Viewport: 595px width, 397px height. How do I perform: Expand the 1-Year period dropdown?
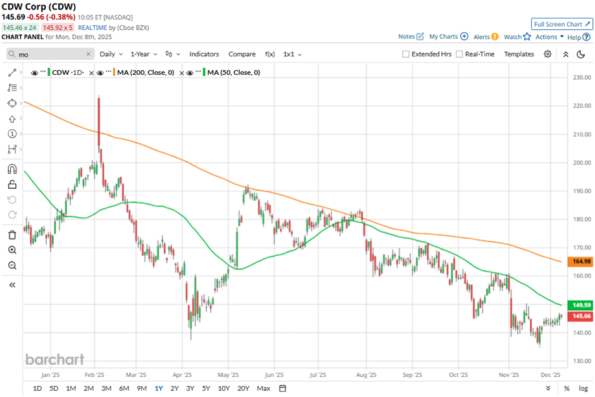click(x=144, y=54)
